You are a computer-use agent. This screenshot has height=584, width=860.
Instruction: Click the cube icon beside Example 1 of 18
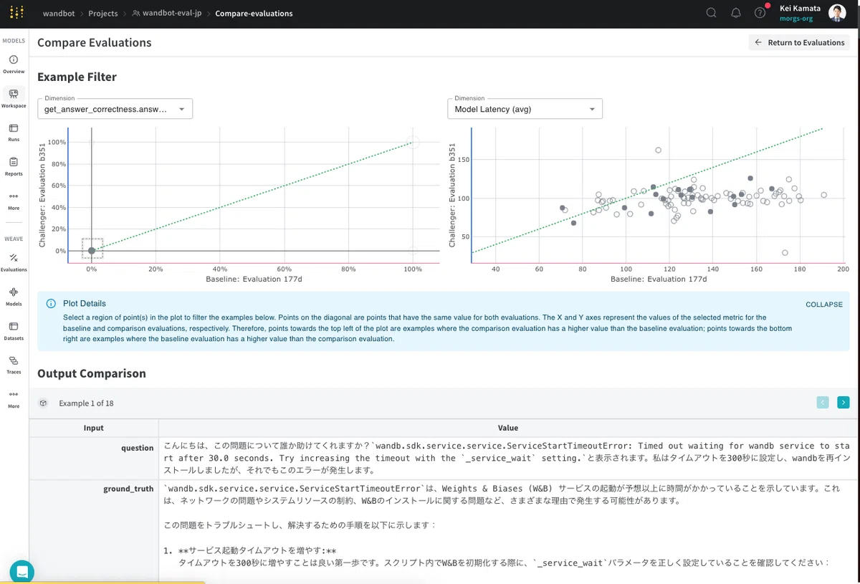(43, 403)
